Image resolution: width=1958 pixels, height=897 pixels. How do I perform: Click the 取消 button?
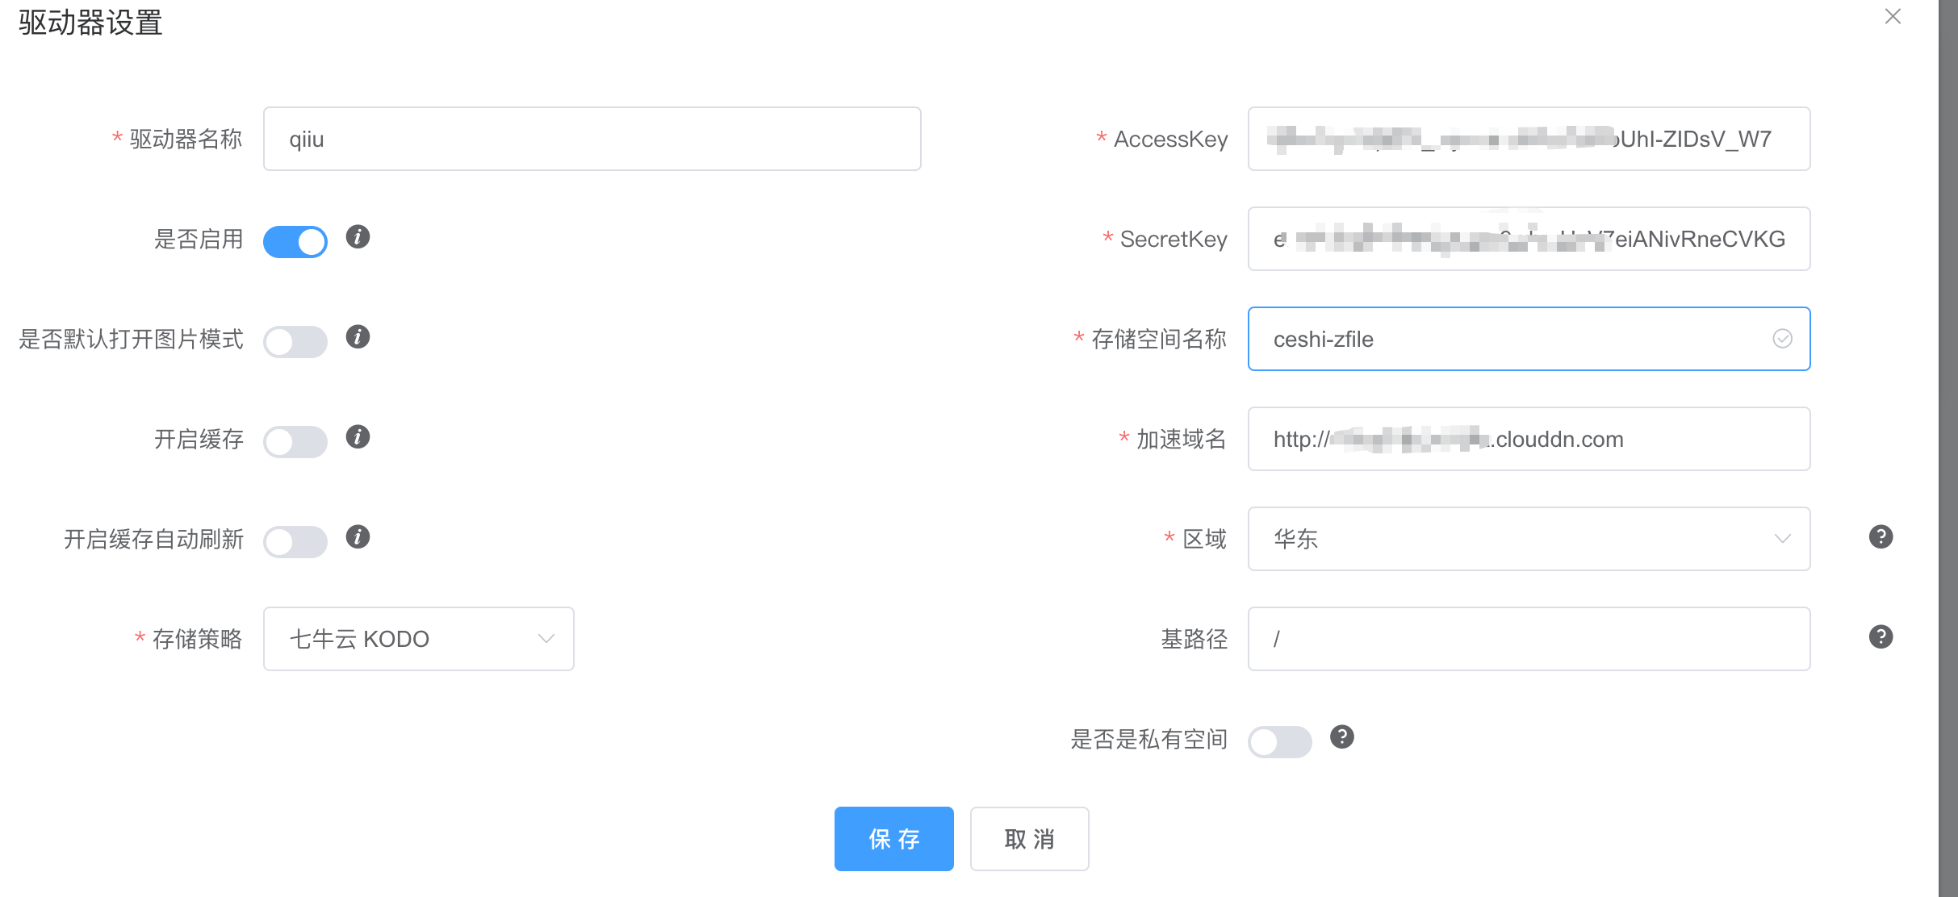(1029, 839)
